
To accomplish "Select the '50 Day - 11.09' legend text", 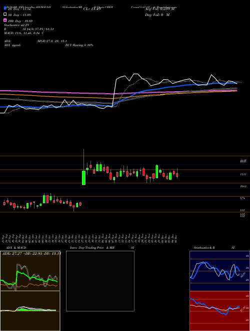I will point(19,15).
